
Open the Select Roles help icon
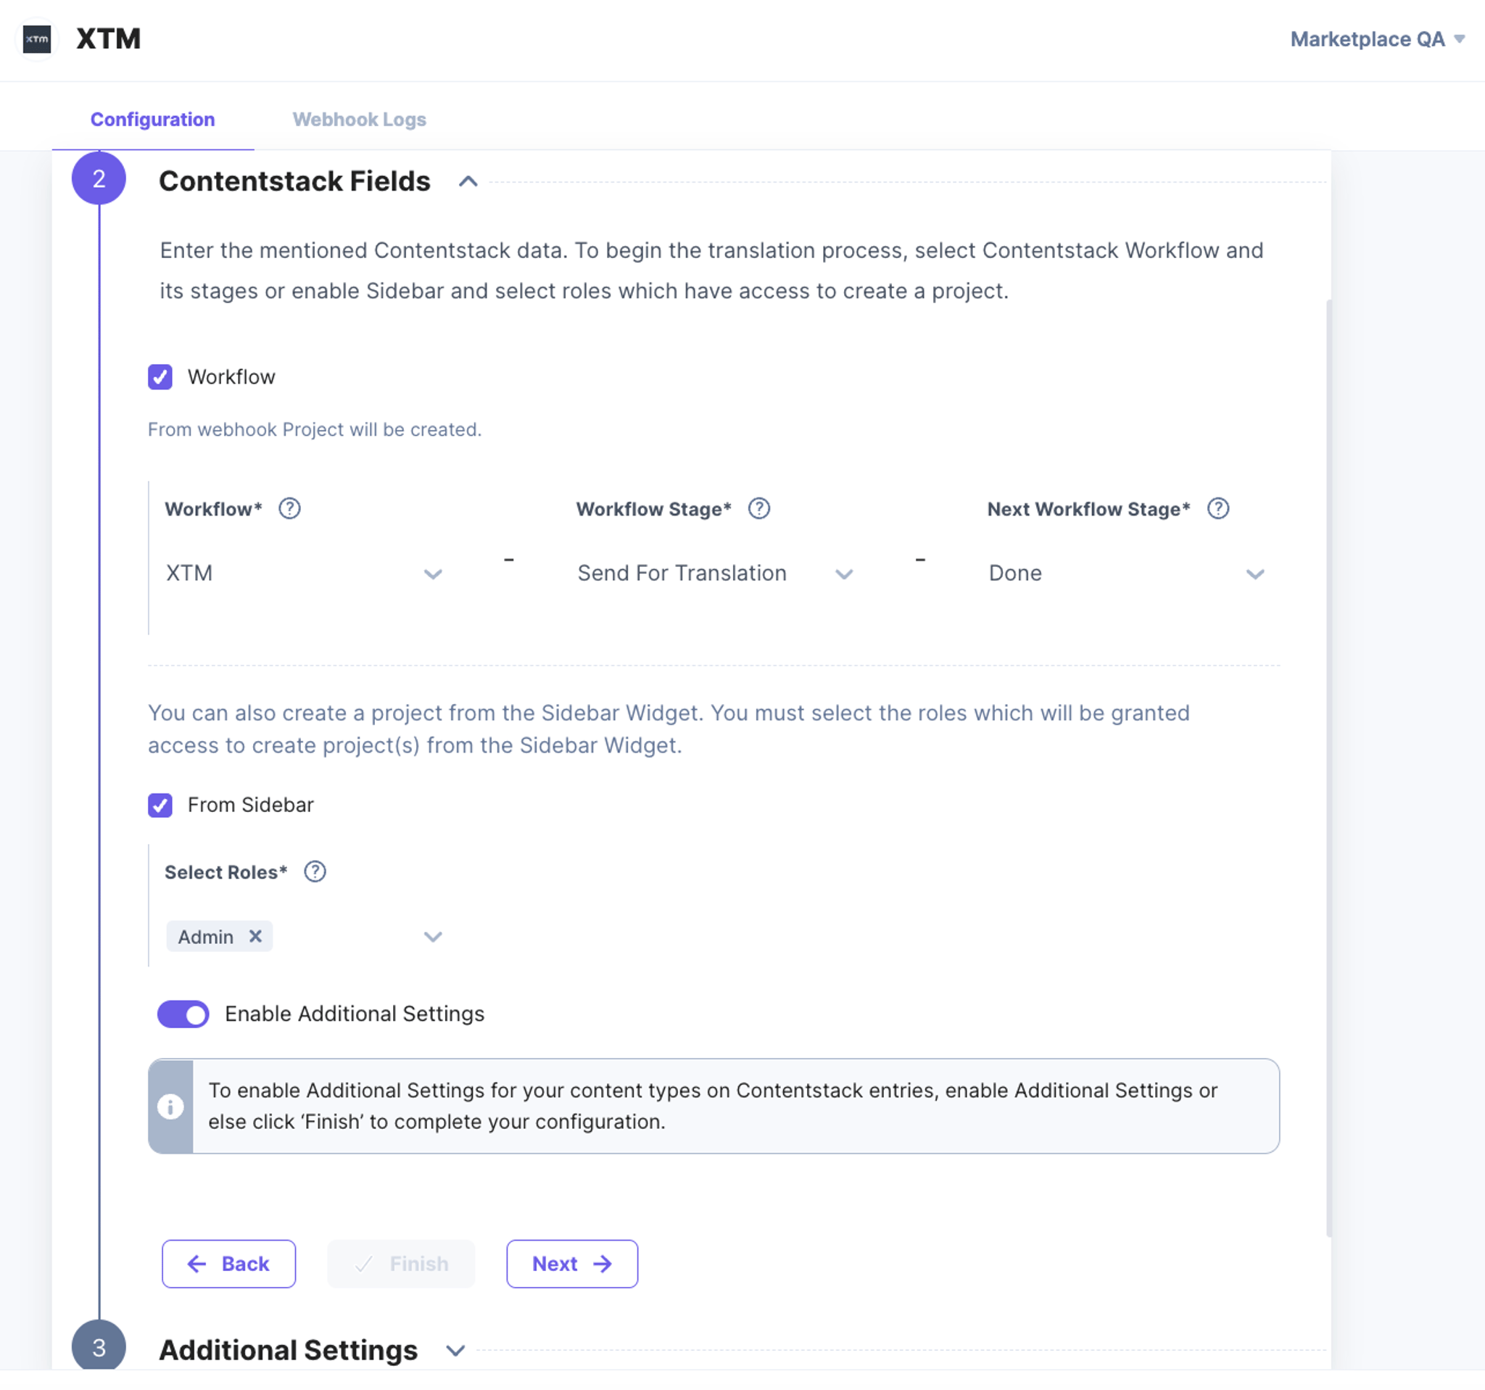(315, 872)
